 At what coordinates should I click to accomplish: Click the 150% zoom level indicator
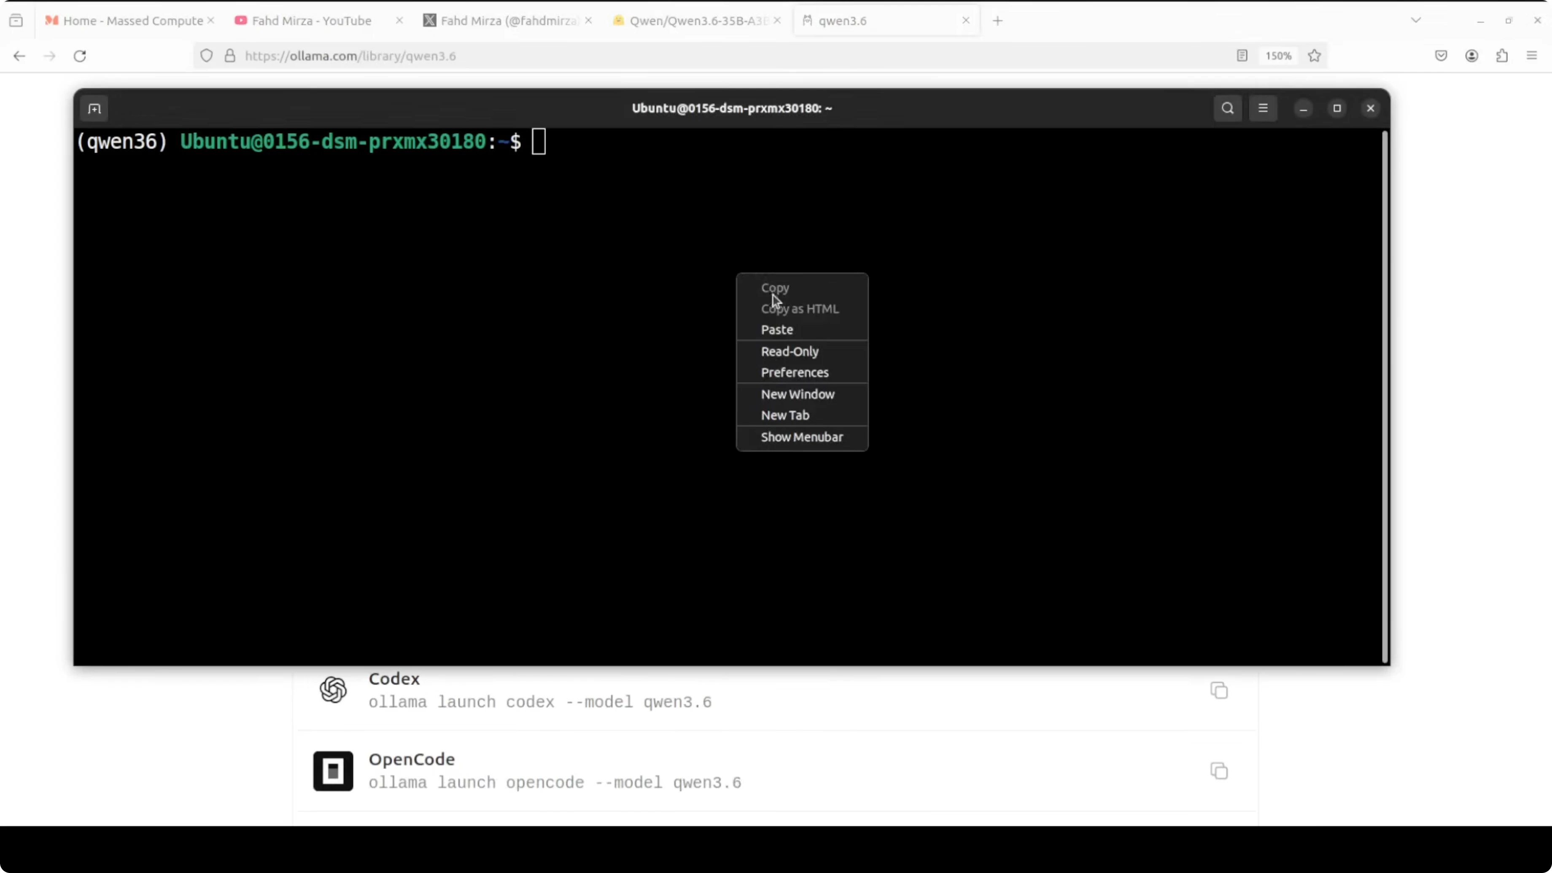[1278, 55]
